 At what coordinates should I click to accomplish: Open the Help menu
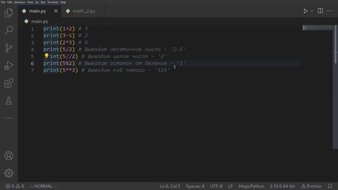(63, 2)
